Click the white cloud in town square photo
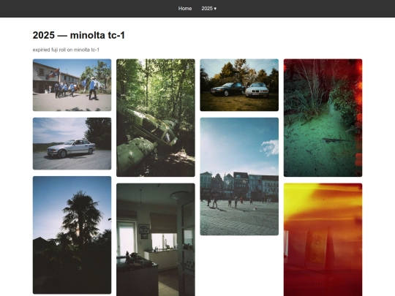The height and width of the screenshot is (296, 395). tap(270, 148)
